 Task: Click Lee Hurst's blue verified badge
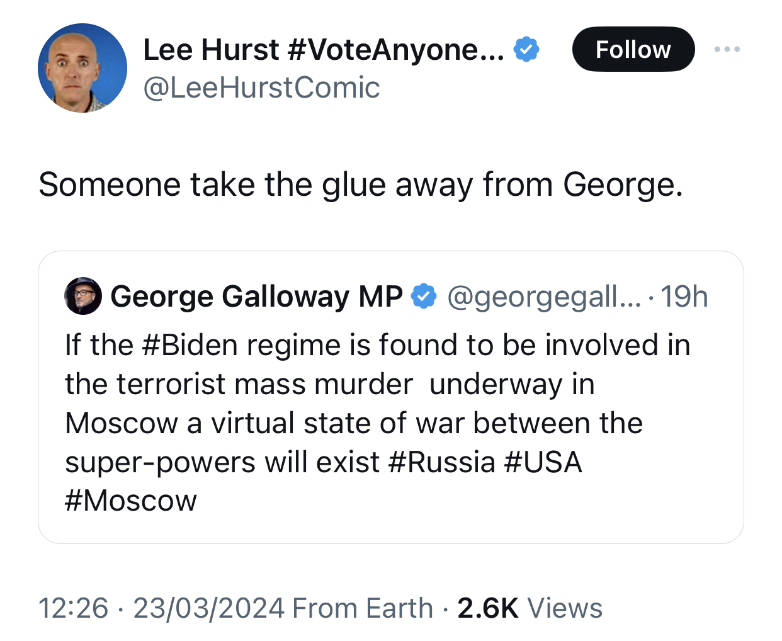(526, 49)
